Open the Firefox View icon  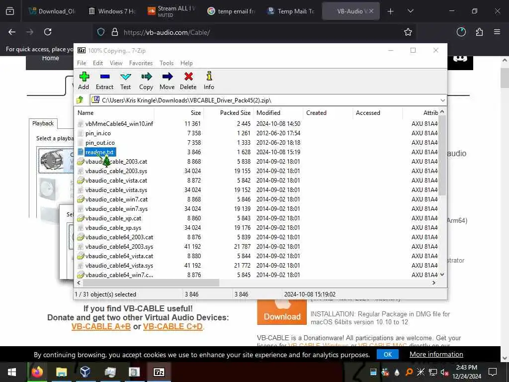(x=10, y=11)
